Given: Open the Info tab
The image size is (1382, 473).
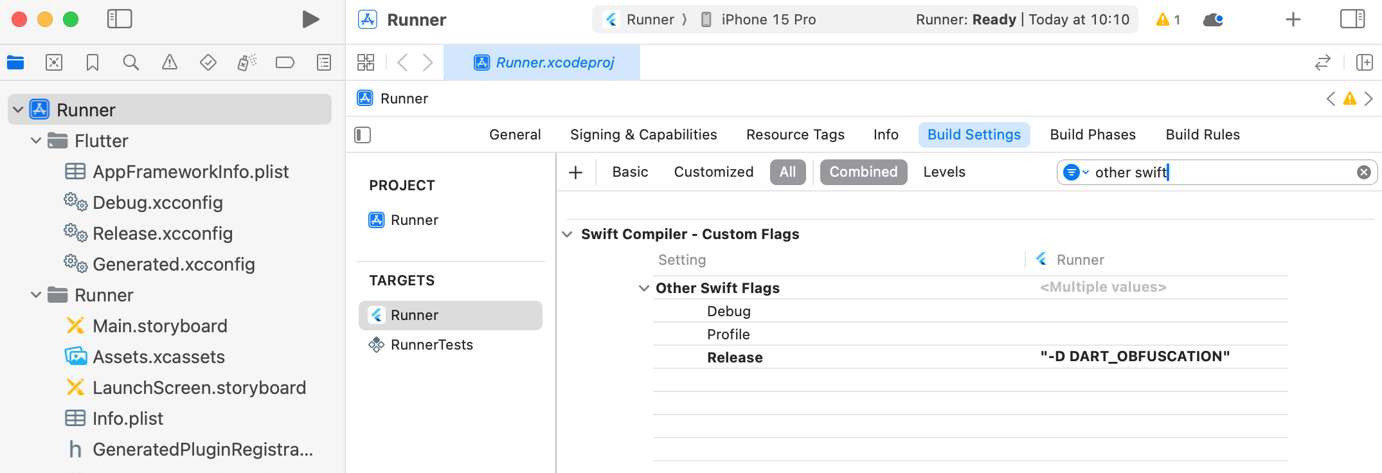Looking at the screenshot, I should (886, 135).
